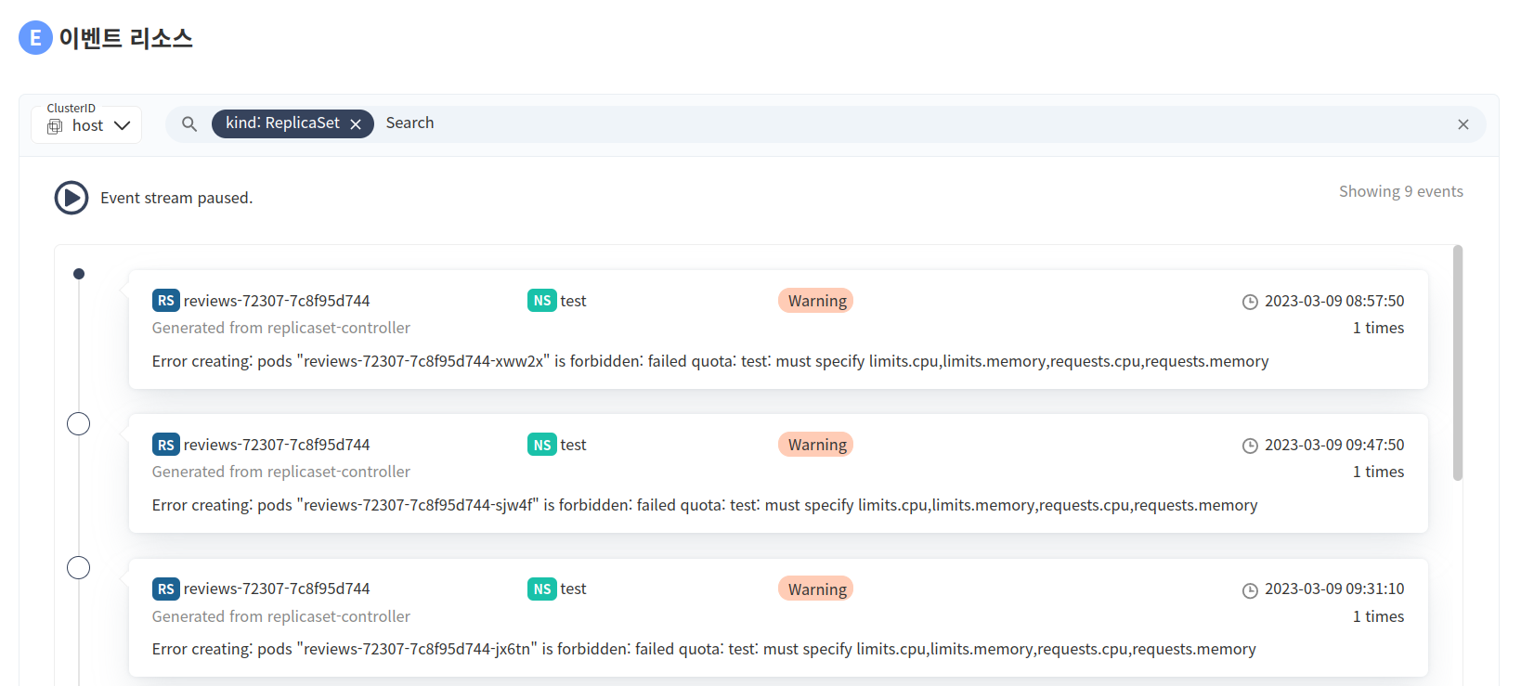The height and width of the screenshot is (686, 1534).
Task: Click test namespace in 08:57:50 card
Action: coord(573,301)
